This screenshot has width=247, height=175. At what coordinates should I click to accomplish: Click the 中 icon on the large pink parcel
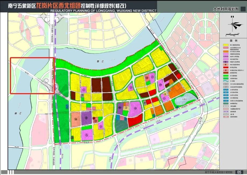pyautogui.click(x=135, y=108)
